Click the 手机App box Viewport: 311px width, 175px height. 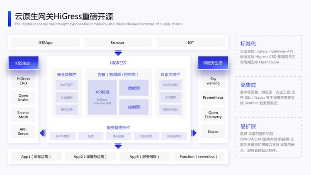point(45,42)
